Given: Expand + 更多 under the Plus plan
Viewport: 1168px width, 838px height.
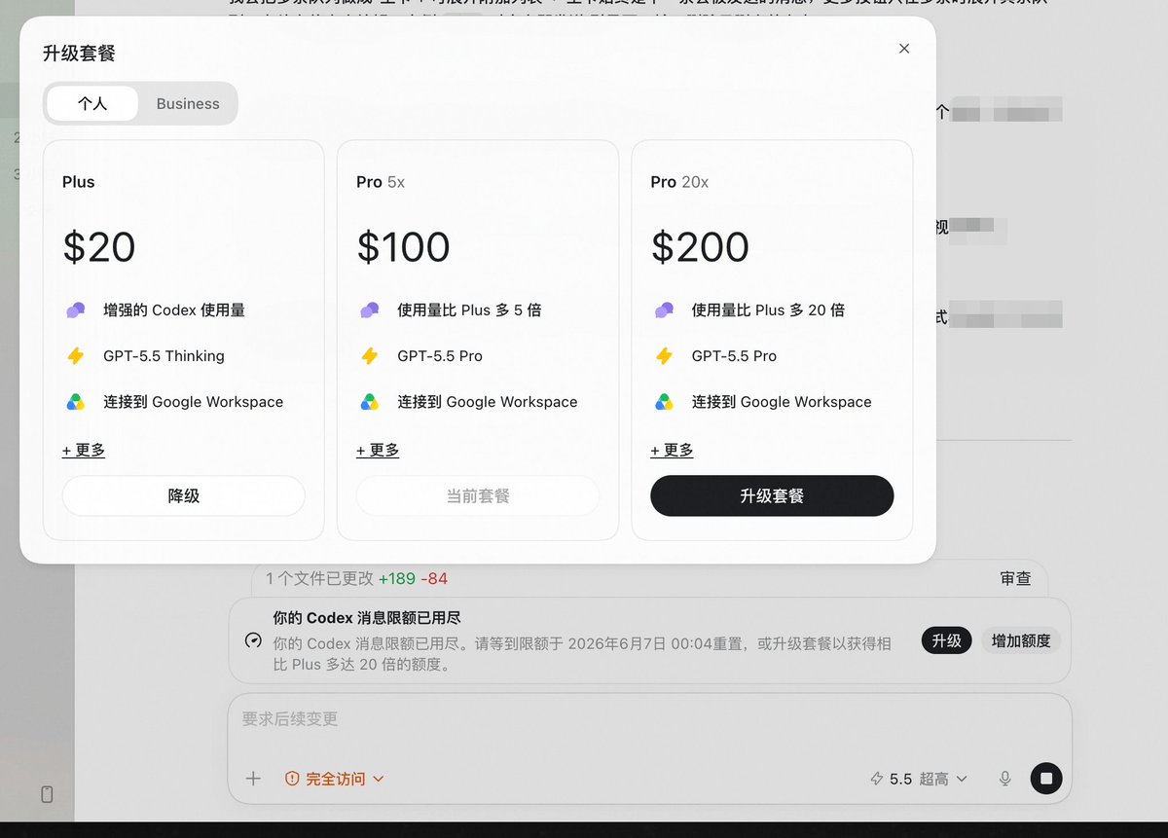Looking at the screenshot, I should (x=84, y=450).
